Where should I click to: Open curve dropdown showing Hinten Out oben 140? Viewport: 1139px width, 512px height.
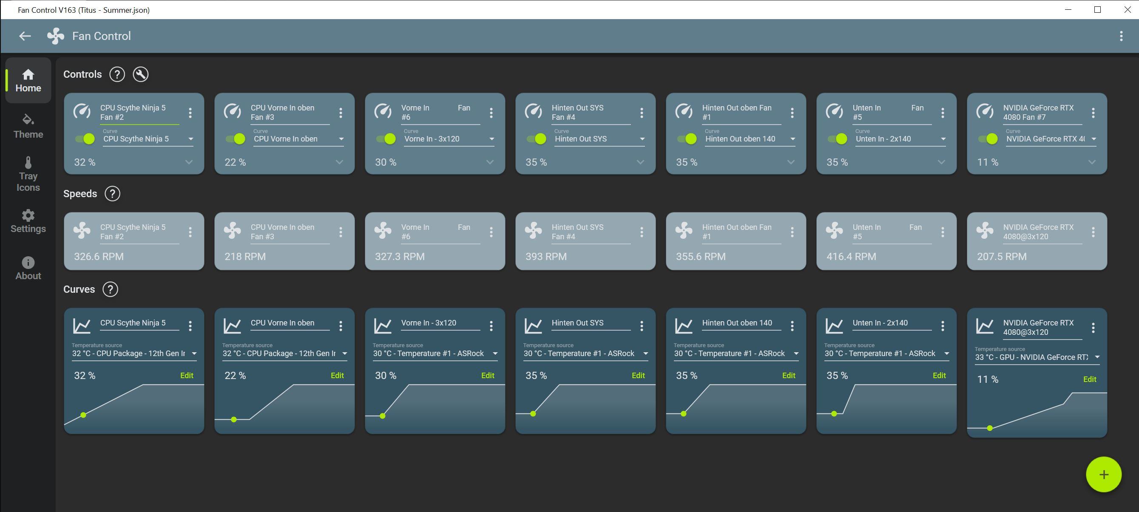click(750, 139)
